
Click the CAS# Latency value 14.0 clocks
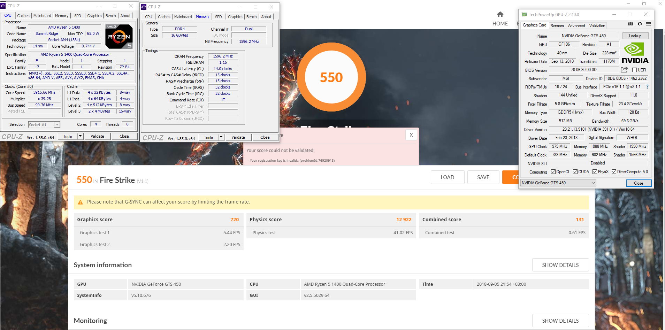(223, 69)
